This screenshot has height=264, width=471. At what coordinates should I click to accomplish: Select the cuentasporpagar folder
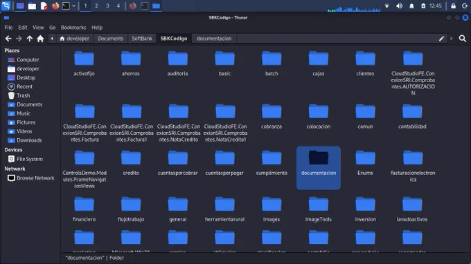[x=224, y=163]
